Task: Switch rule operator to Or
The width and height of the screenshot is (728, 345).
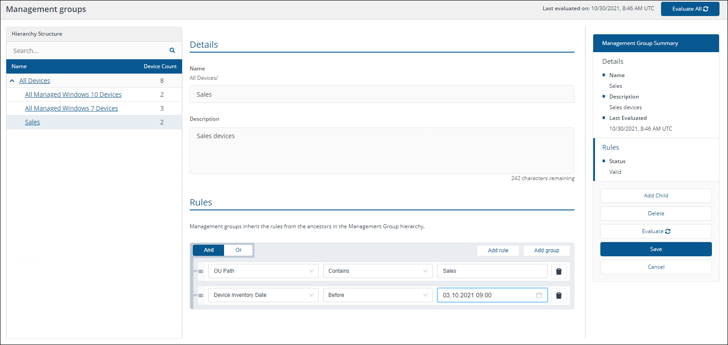Action: [x=238, y=250]
